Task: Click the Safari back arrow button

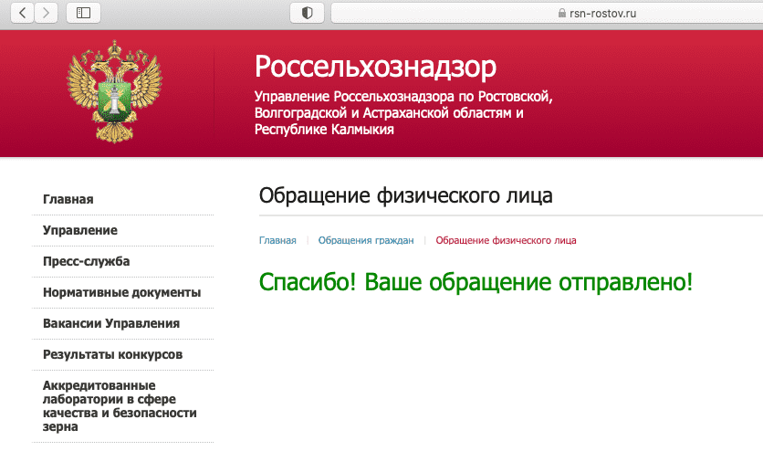Action: 22,13
